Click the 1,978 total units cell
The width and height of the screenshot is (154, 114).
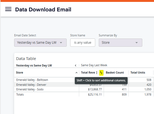[x=148, y=94]
